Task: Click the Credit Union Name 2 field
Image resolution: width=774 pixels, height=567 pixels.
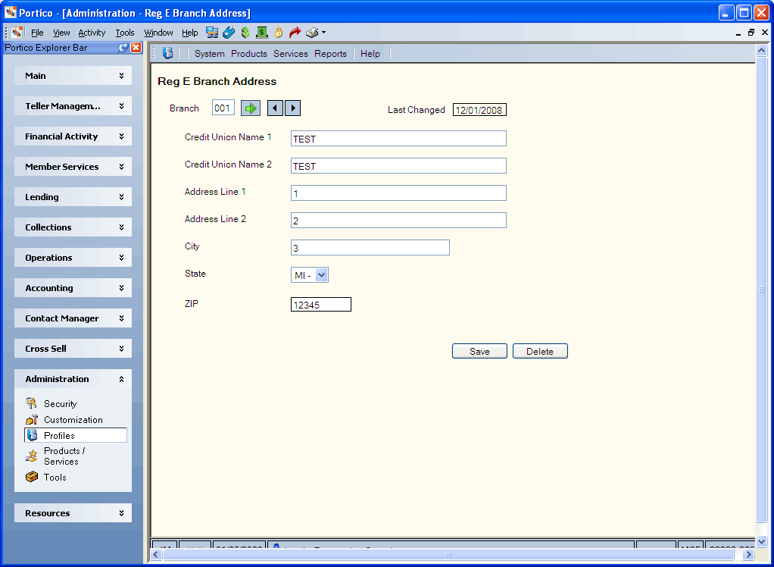Action: click(398, 165)
